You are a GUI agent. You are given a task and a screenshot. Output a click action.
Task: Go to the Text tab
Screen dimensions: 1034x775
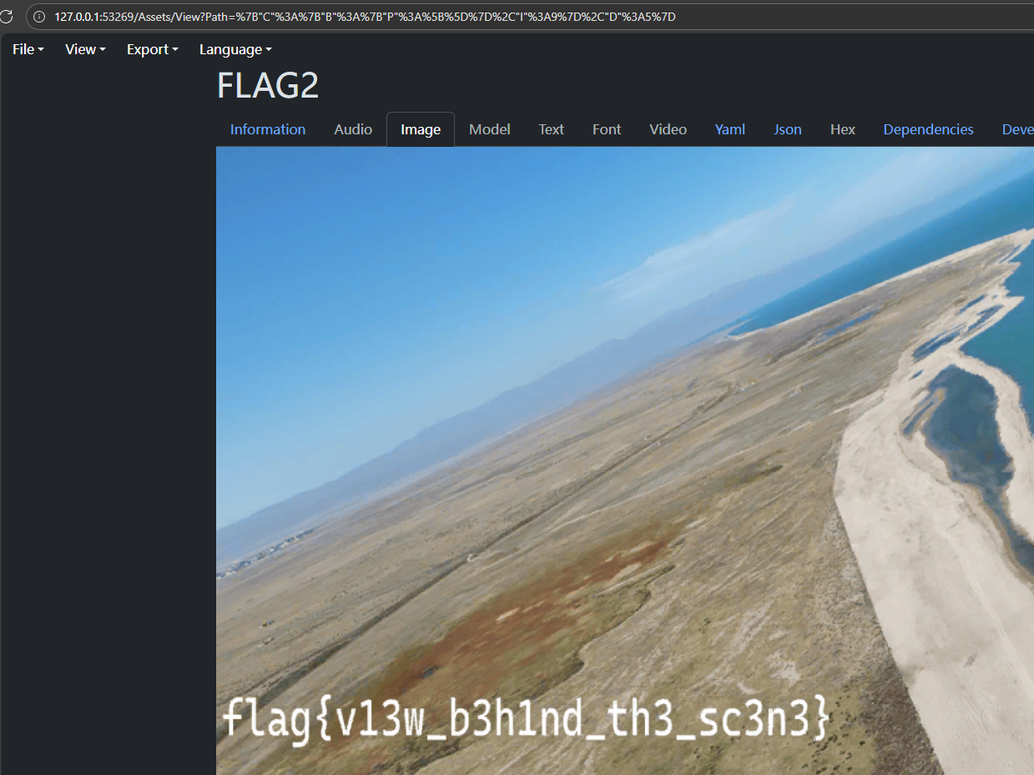[551, 129]
